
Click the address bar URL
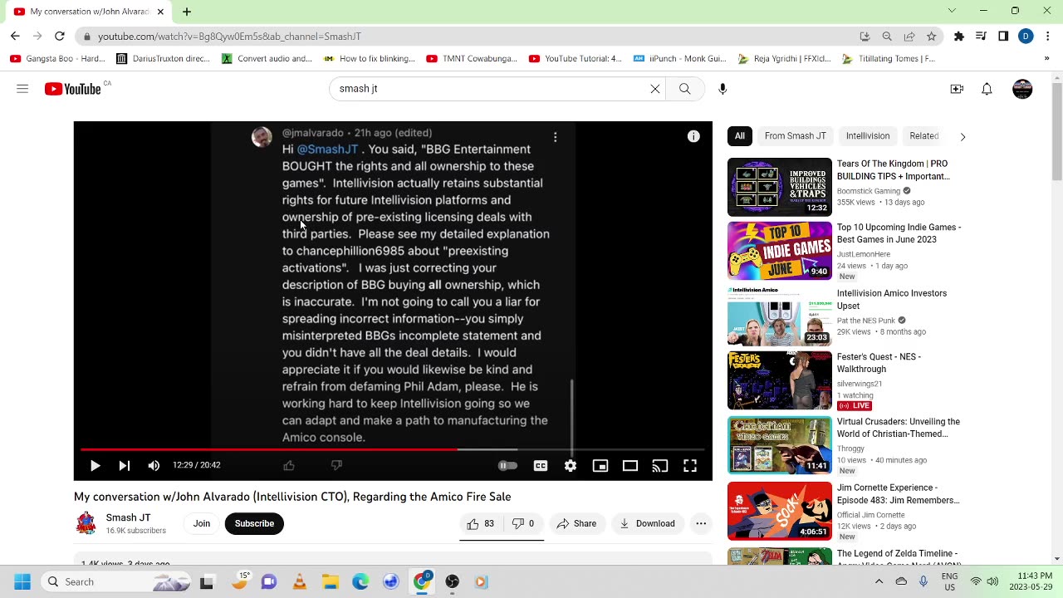coord(229,37)
